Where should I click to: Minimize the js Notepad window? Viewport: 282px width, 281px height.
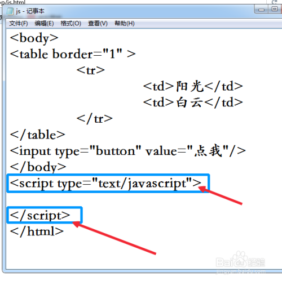pyautogui.click(x=262, y=10)
